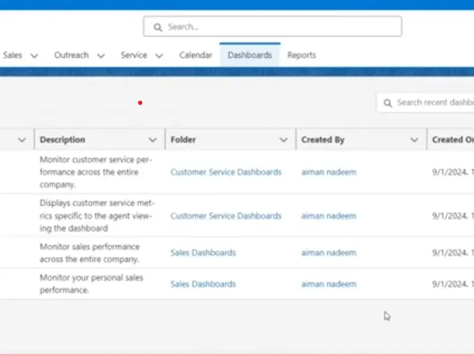The height and width of the screenshot is (356, 474).
Task: Click the magnifier icon in the global Search bar
Action: (158, 27)
